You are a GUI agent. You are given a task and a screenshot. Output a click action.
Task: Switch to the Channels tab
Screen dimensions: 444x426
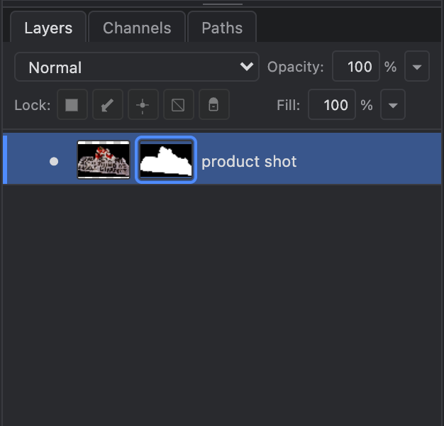[137, 27]
